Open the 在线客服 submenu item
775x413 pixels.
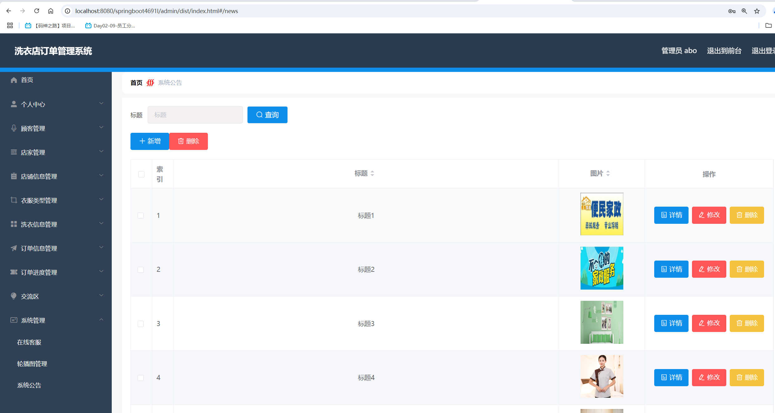coord(29,342)
